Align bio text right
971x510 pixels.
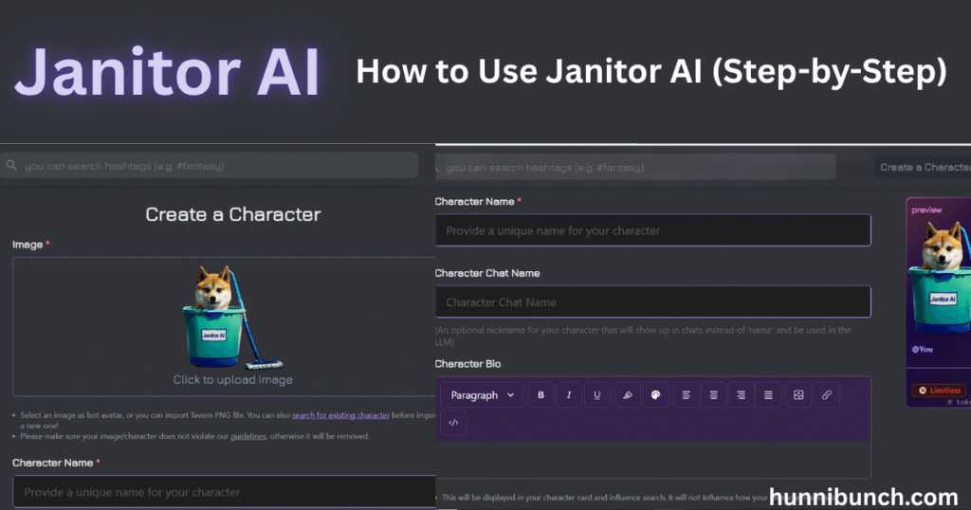click(x=741, y=395)
